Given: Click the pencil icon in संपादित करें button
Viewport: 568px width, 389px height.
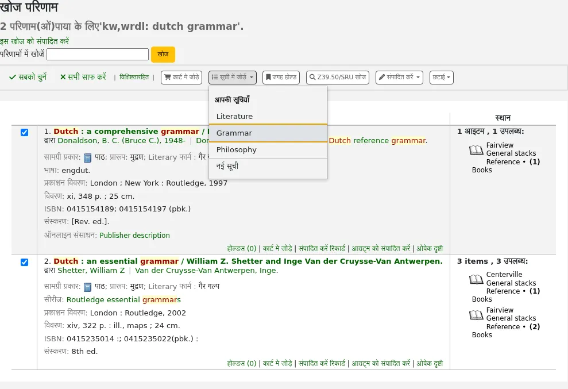Looking at the screenshot, I should click(382, 77).
